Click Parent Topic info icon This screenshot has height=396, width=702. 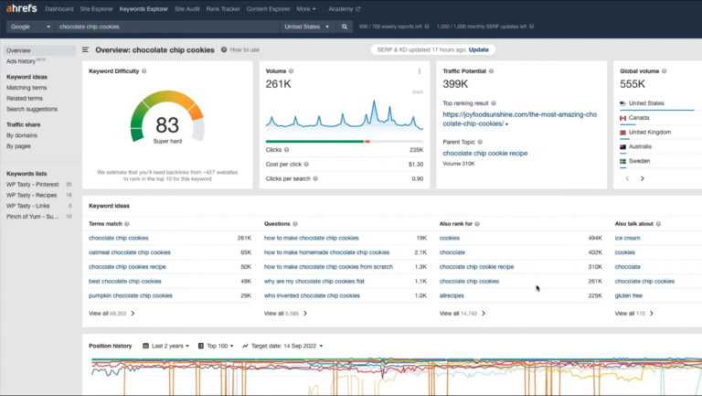click(480, 142)
